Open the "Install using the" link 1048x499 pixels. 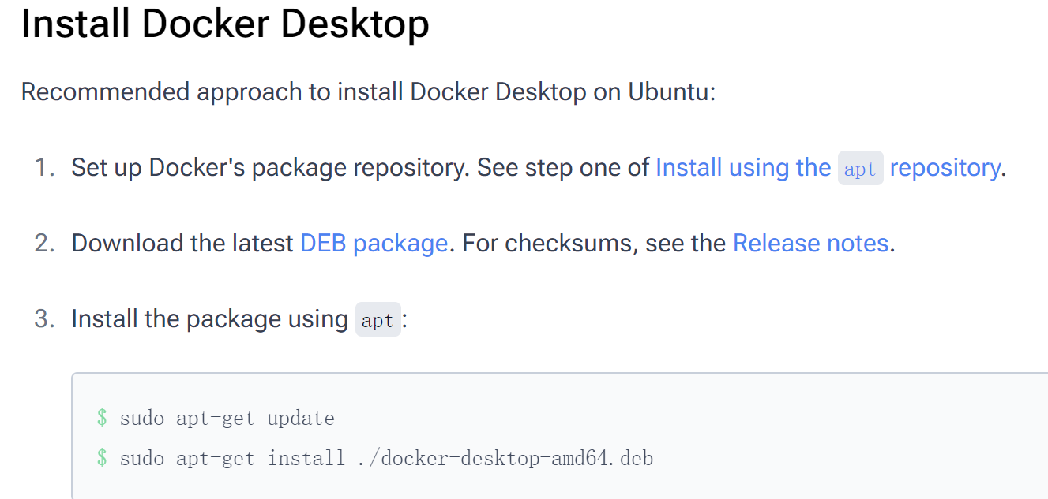coord(742,168)
